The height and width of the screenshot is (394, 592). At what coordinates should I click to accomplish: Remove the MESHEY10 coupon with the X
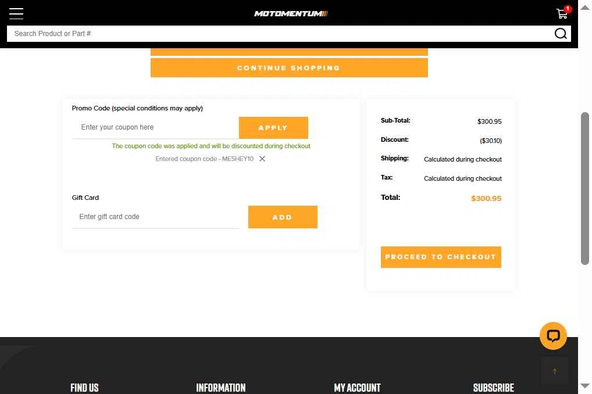pos(262,159)
